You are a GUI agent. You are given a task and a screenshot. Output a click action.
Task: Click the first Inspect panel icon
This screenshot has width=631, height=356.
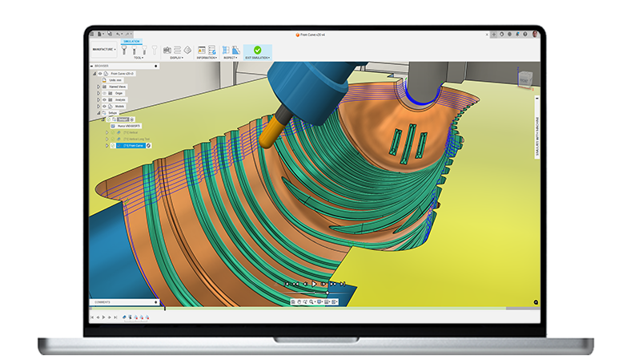[x=227, y=50]
